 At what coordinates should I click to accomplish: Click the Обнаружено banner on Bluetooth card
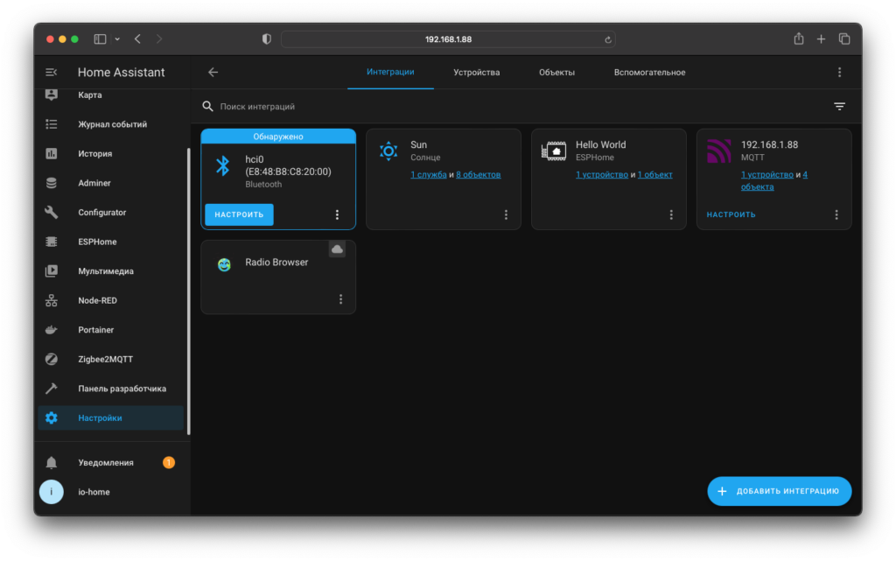click(278, 137)
